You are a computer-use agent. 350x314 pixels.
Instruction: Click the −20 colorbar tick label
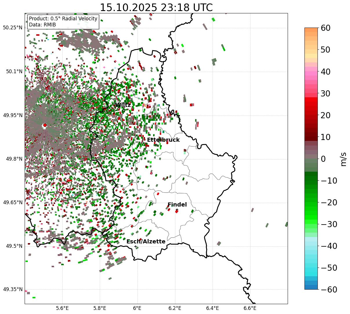point(329,202)
